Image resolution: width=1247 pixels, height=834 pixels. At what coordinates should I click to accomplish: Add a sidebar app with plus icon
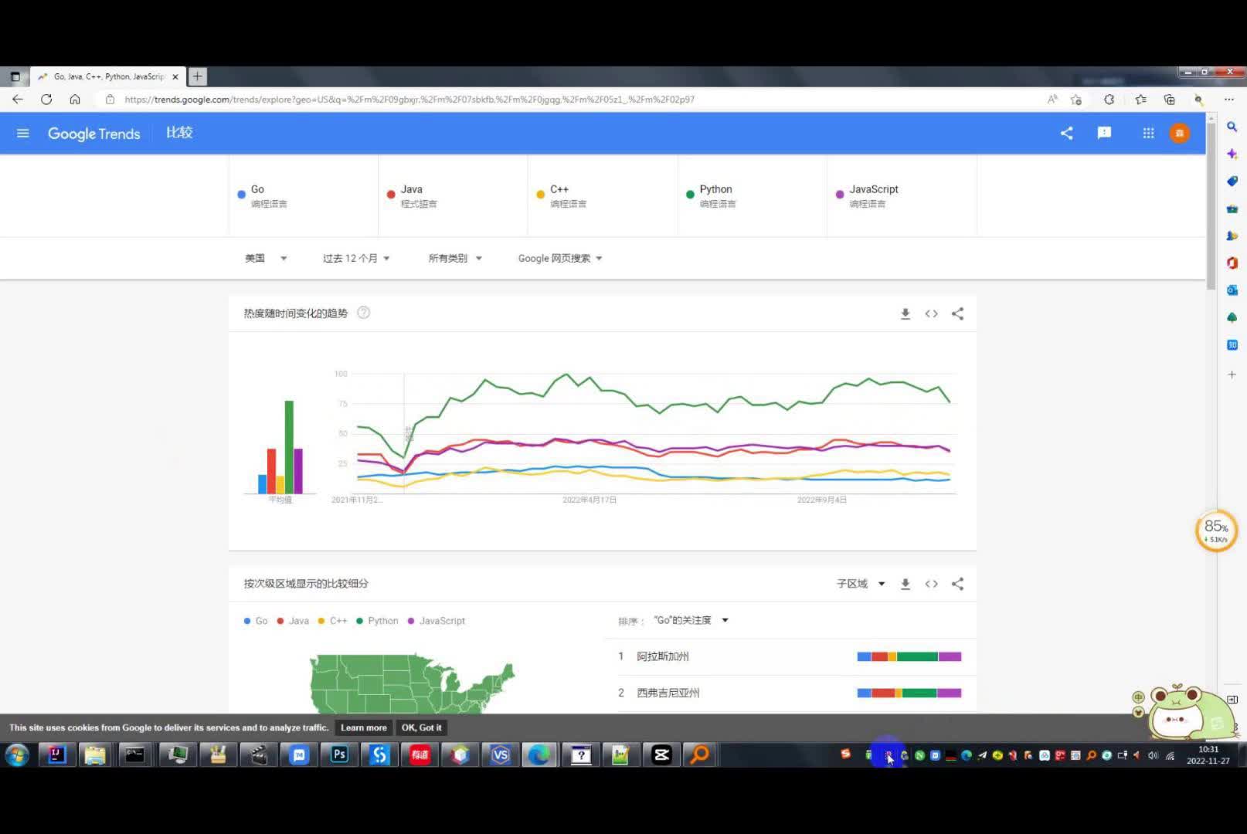pyautogui.click(x=1232, y=375)
